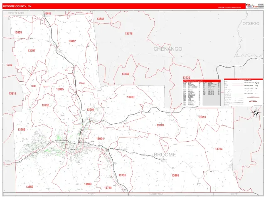The height and width of the screenshot is (200, 266).
Task: Click ZIP code label 13905
Action: [x=60, y=89]
